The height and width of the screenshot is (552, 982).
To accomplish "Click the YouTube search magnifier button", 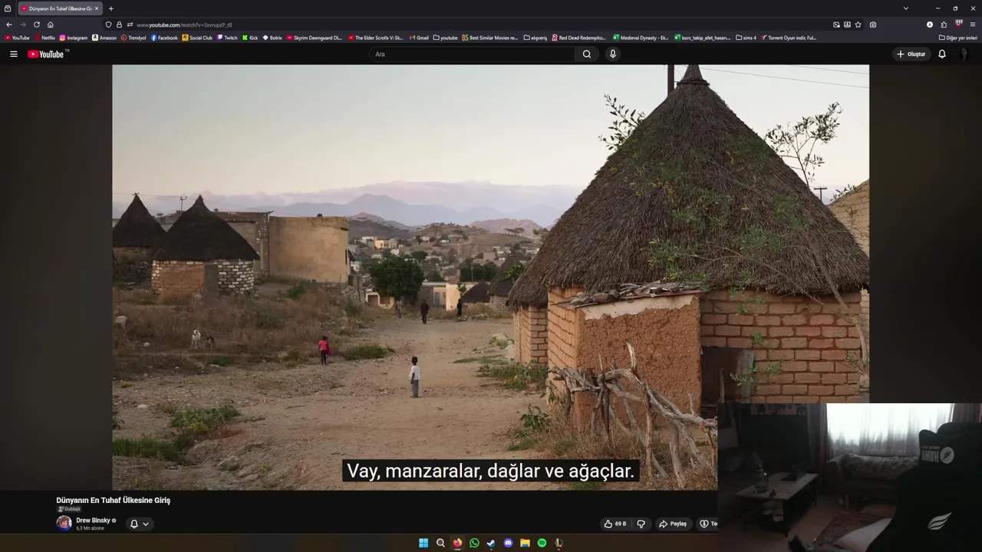I will [x=587, y=54].
